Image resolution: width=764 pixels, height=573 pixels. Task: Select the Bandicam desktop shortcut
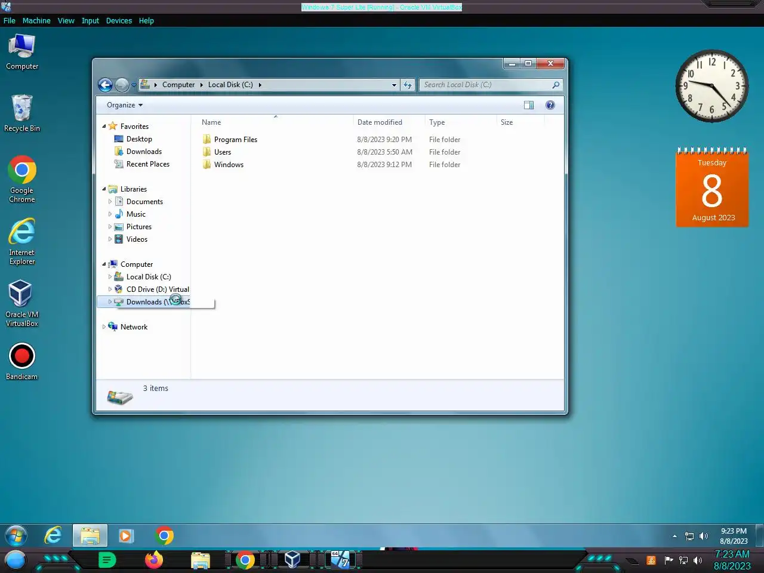(22, 362)
